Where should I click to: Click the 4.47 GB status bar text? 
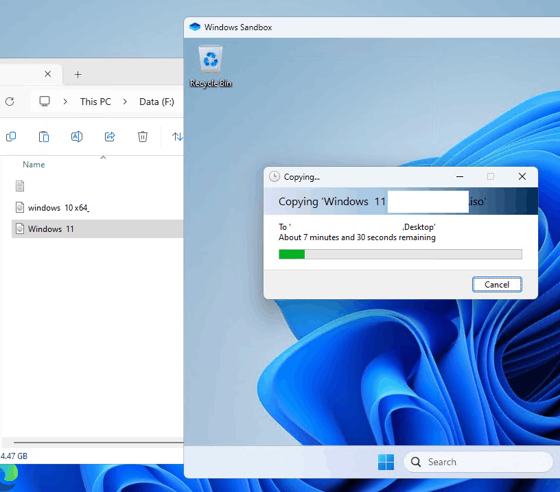14,456
